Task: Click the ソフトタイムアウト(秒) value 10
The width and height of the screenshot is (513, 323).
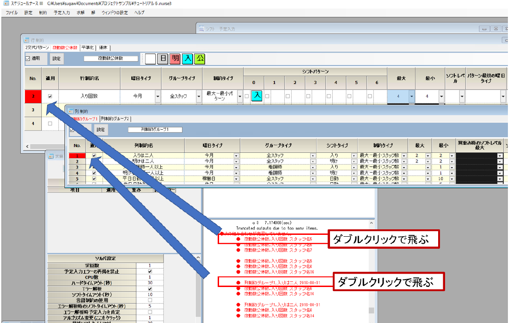Action: (x=150, y=294)
